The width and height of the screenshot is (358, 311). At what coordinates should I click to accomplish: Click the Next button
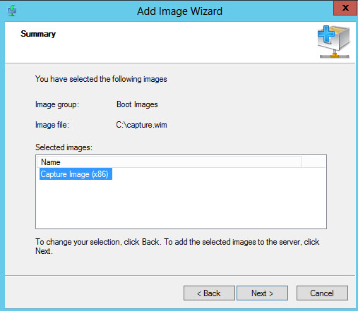click(262, 293)
